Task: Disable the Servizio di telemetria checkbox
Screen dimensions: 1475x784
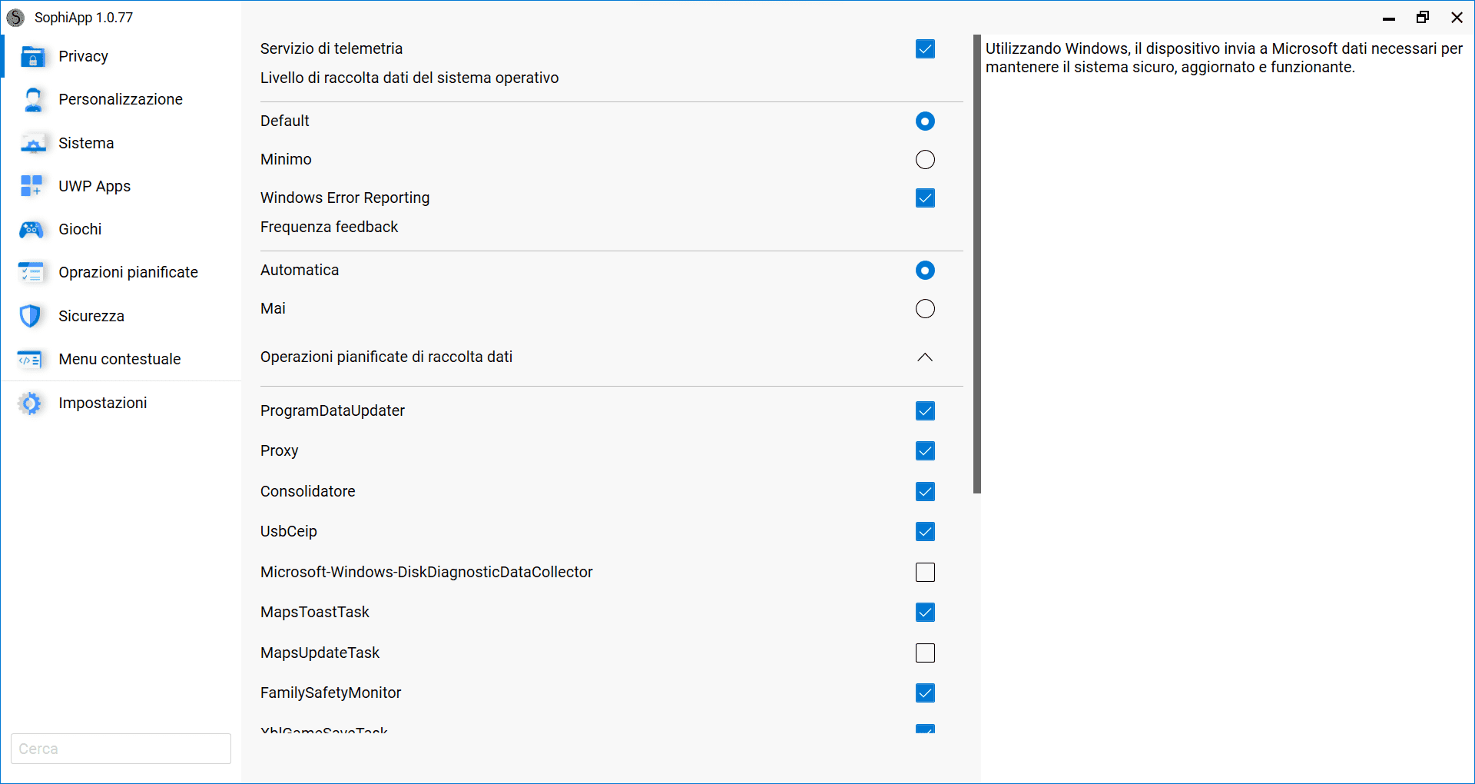Action: 925,48
